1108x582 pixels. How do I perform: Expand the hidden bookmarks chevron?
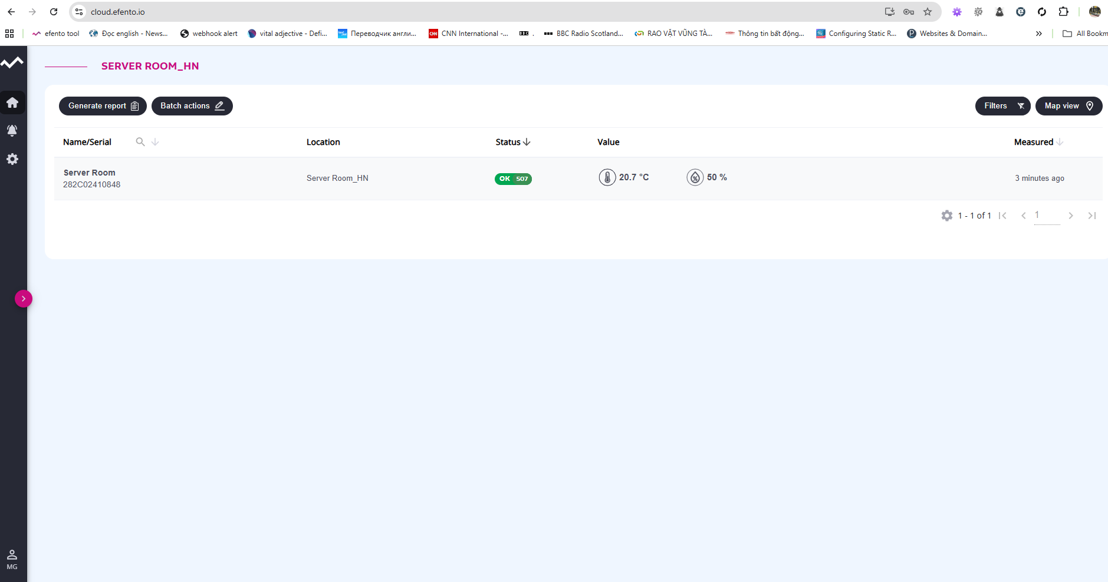[1039, 34]
